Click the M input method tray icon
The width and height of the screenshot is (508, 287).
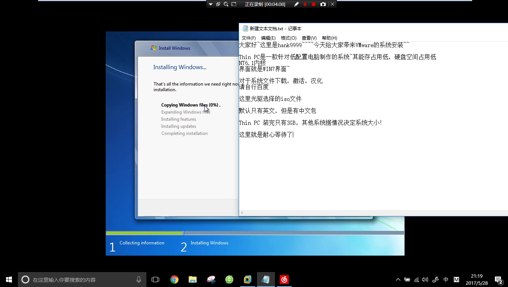[x=456, y=280]
